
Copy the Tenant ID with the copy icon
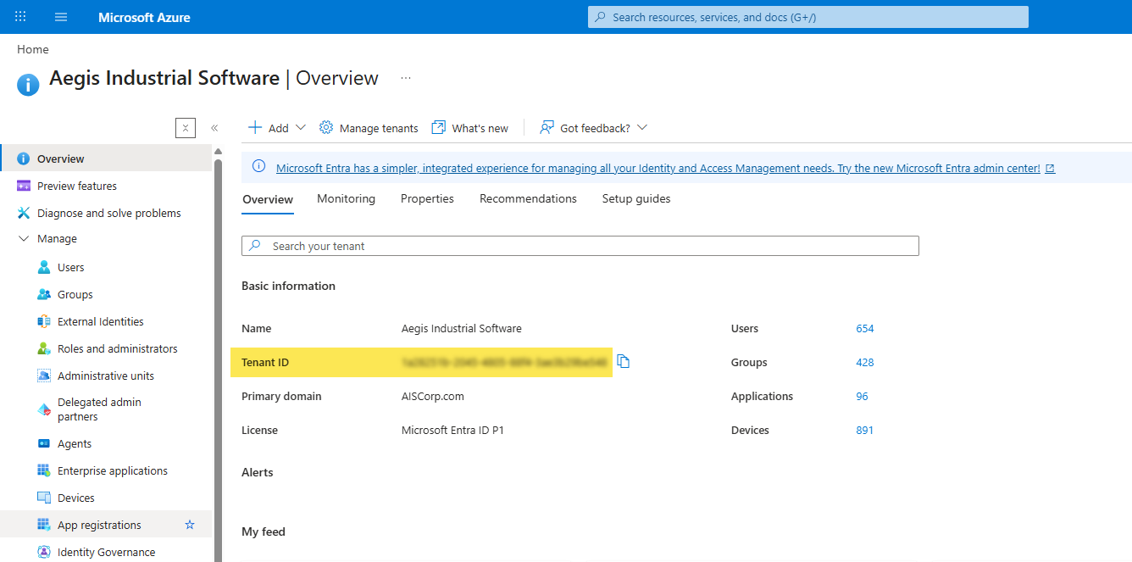(x=624, y=361)
